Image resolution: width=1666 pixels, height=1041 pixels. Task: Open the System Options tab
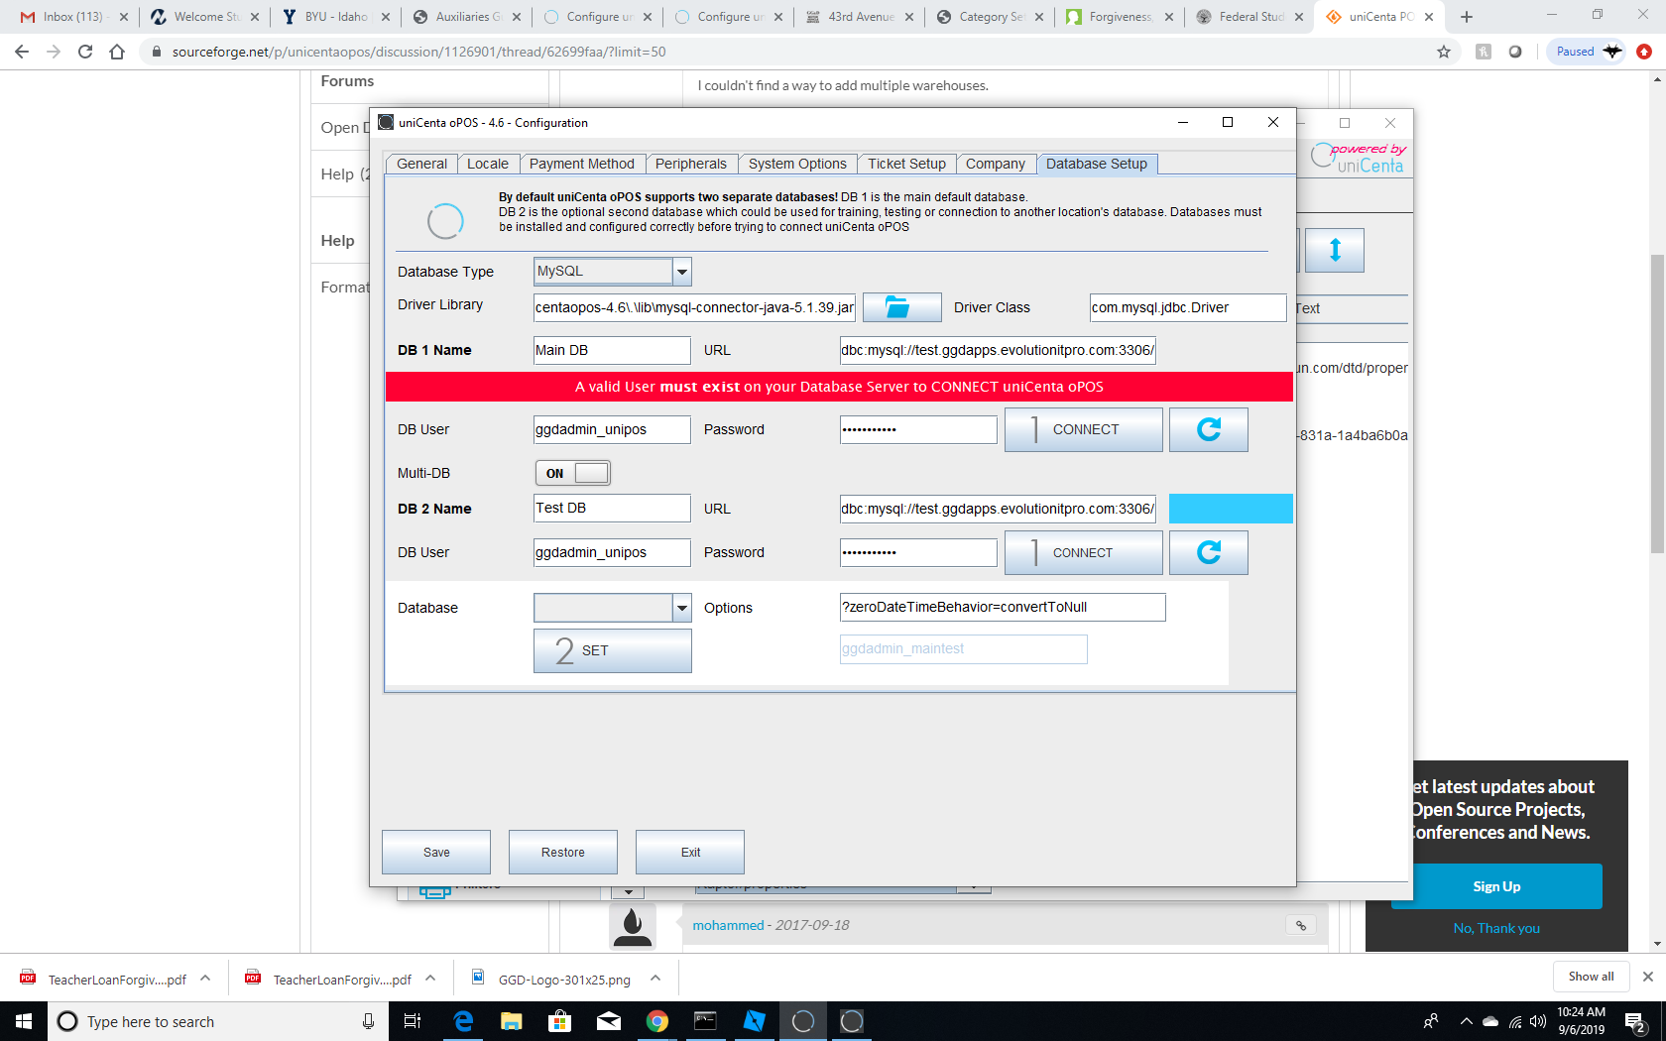point(797,164)
